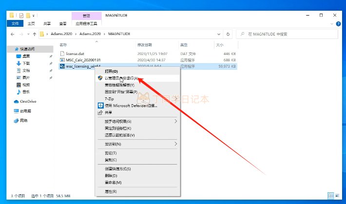Viewport: 346px width, 204px height.
Task: Go up one folder level arrow
Action: pos(35,34)
